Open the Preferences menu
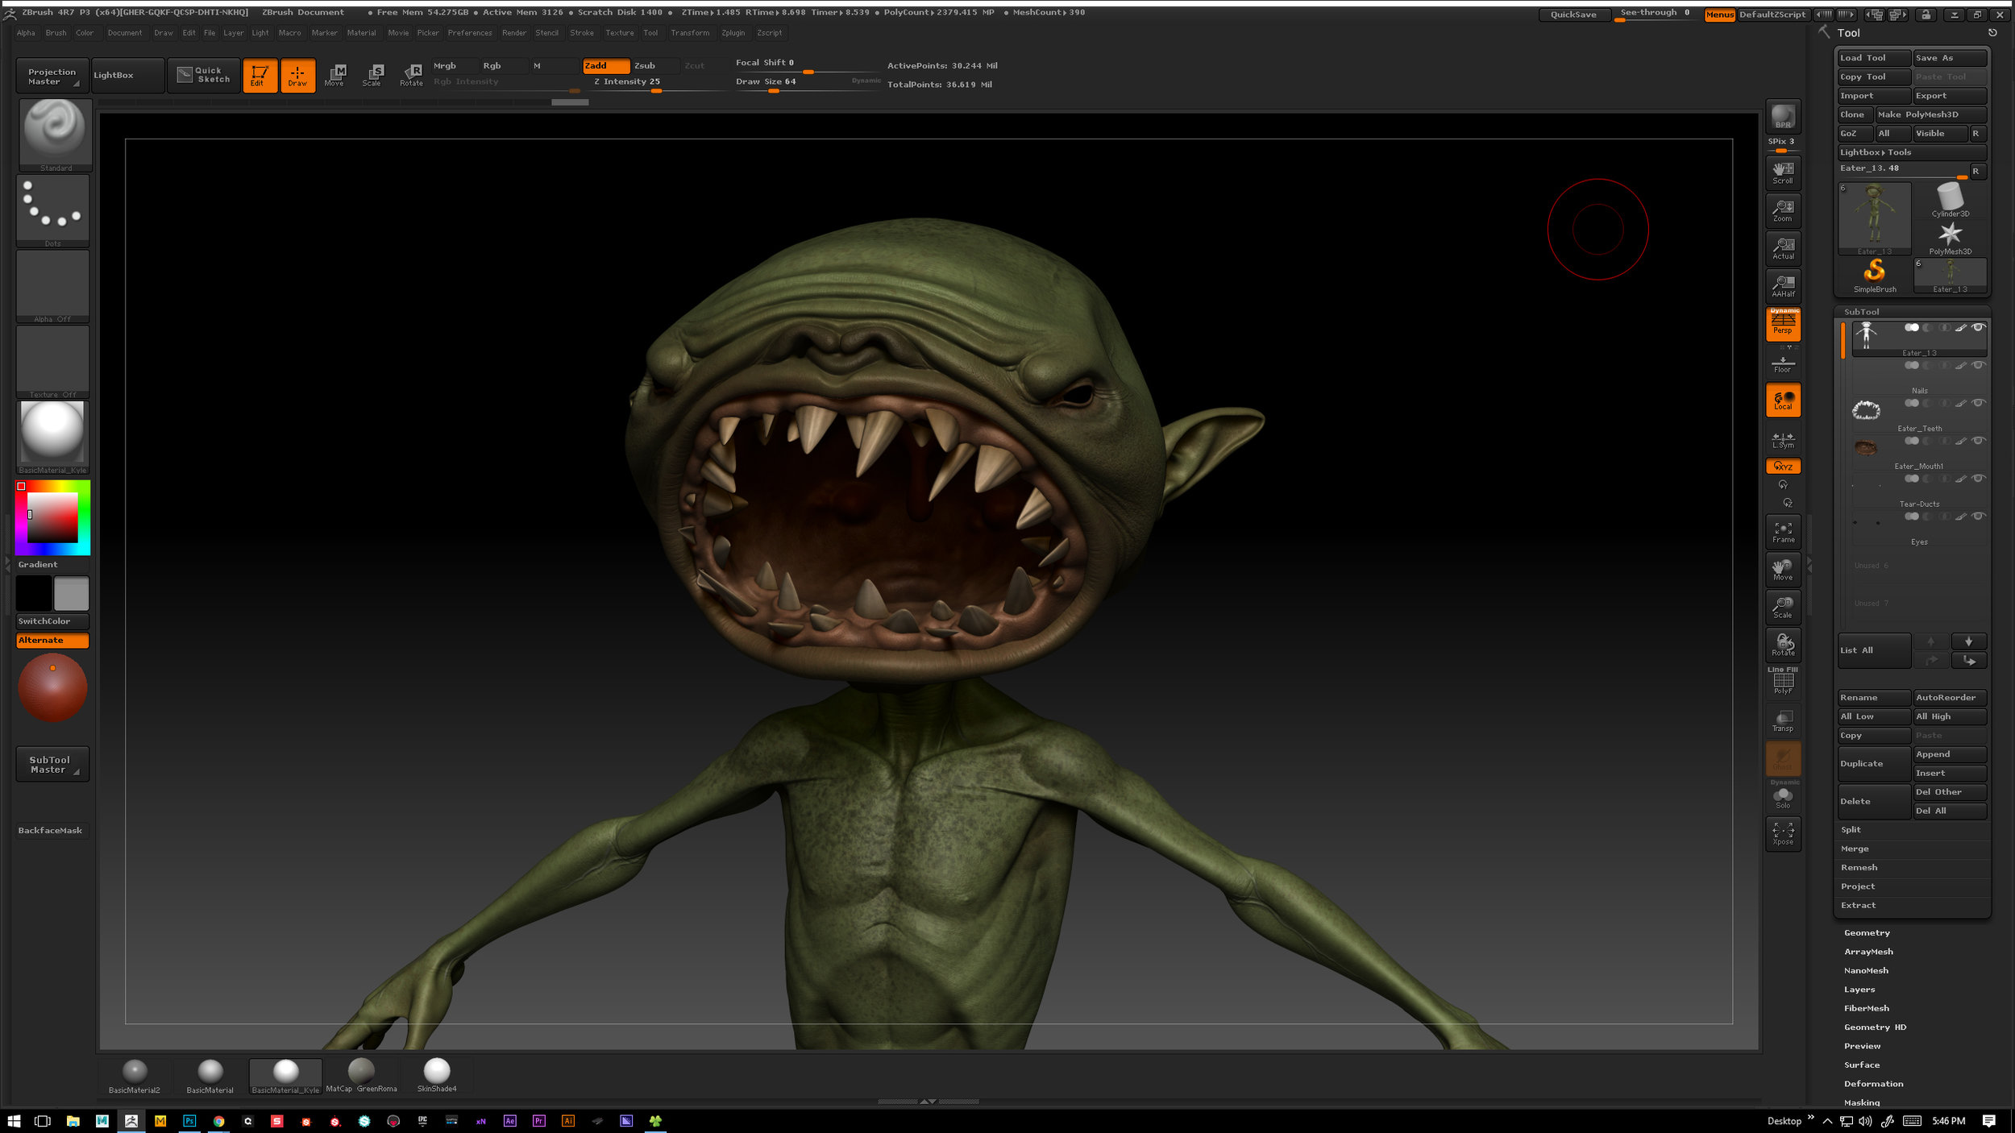 tap(470, 33)
